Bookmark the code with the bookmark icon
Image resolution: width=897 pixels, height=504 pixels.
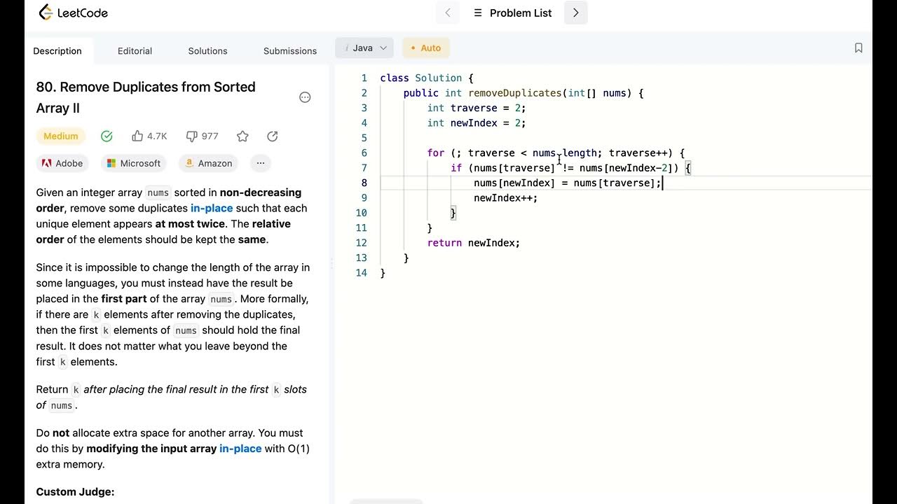point(858,48)
